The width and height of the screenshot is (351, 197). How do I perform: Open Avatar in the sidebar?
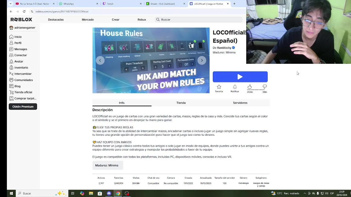point(16,61)
